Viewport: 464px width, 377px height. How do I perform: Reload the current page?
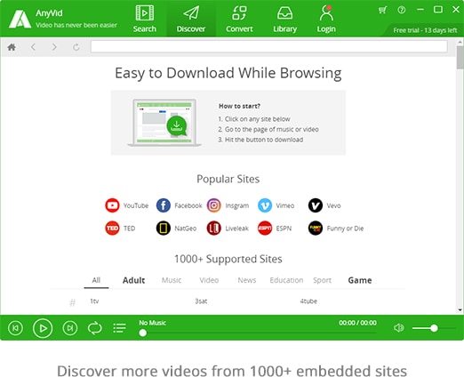click(x=76, y=47)
